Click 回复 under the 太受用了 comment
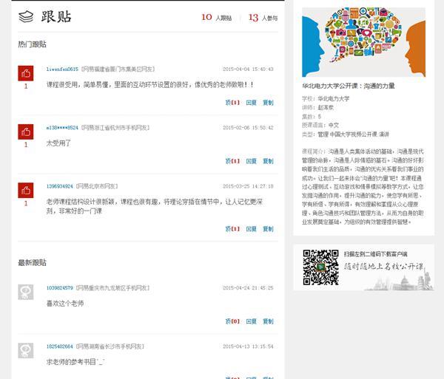The image size is (444, 379). (251, 161)
